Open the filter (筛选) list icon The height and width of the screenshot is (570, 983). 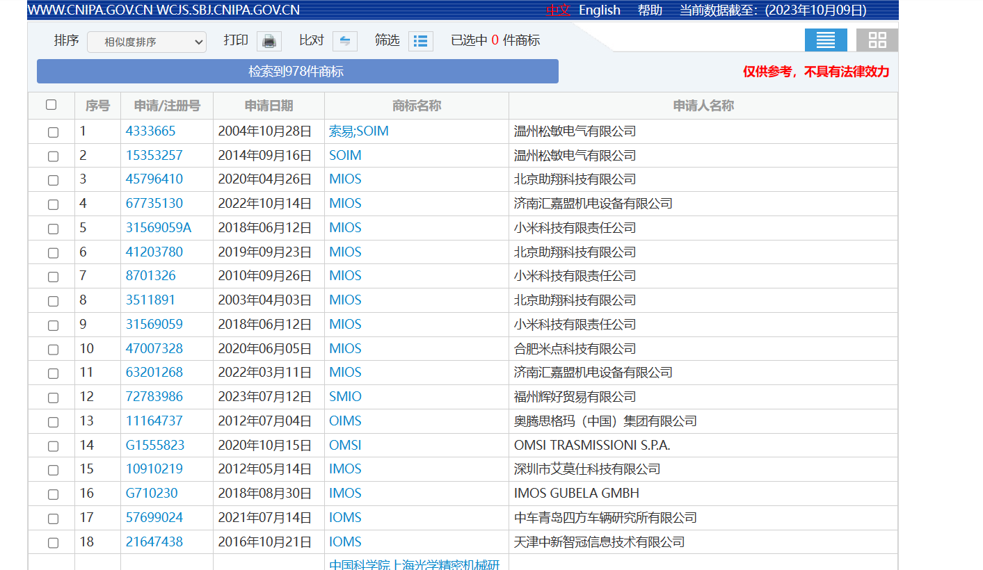coord(420,41)
